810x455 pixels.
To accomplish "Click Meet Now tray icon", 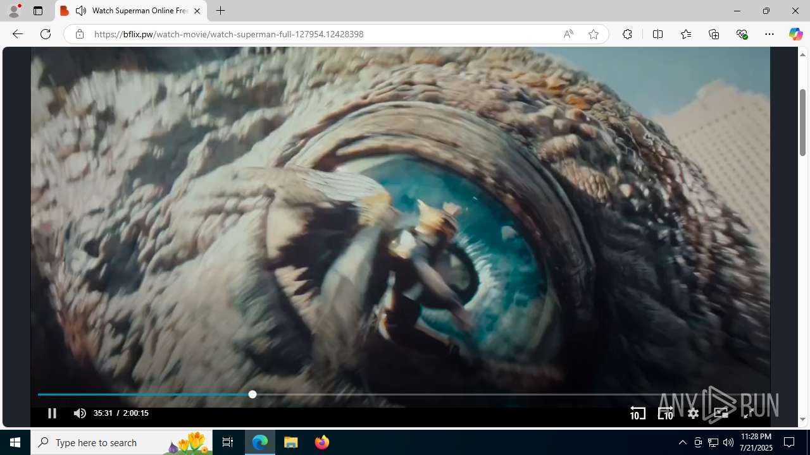I will pos(698,442).
